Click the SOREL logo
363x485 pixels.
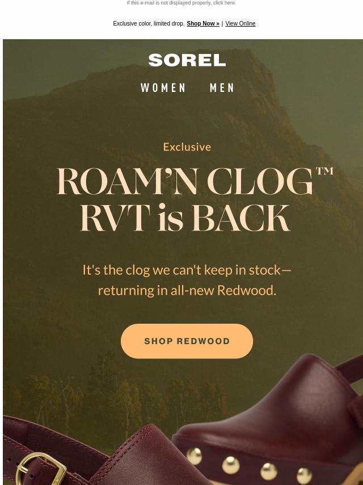pyautogui.click(x=187, y=60)
